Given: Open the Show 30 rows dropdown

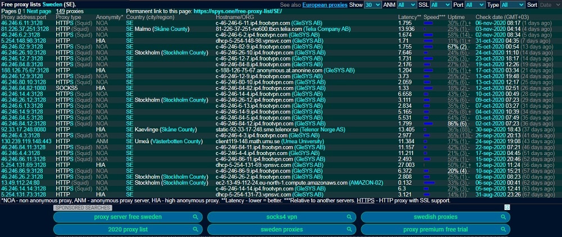Looking at the screenshot, I should [x=373, y=4].
